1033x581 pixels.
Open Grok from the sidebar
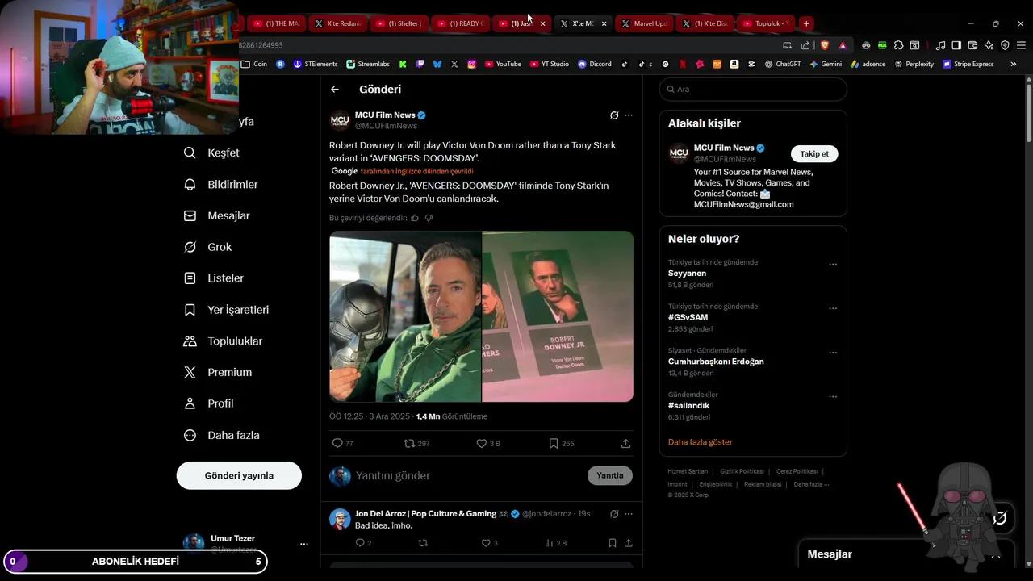[208, 247]
